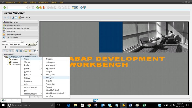Click the Refresh object list icon
Image resolution: width=192 pixels, height=108 pixels.
(35, 51)
